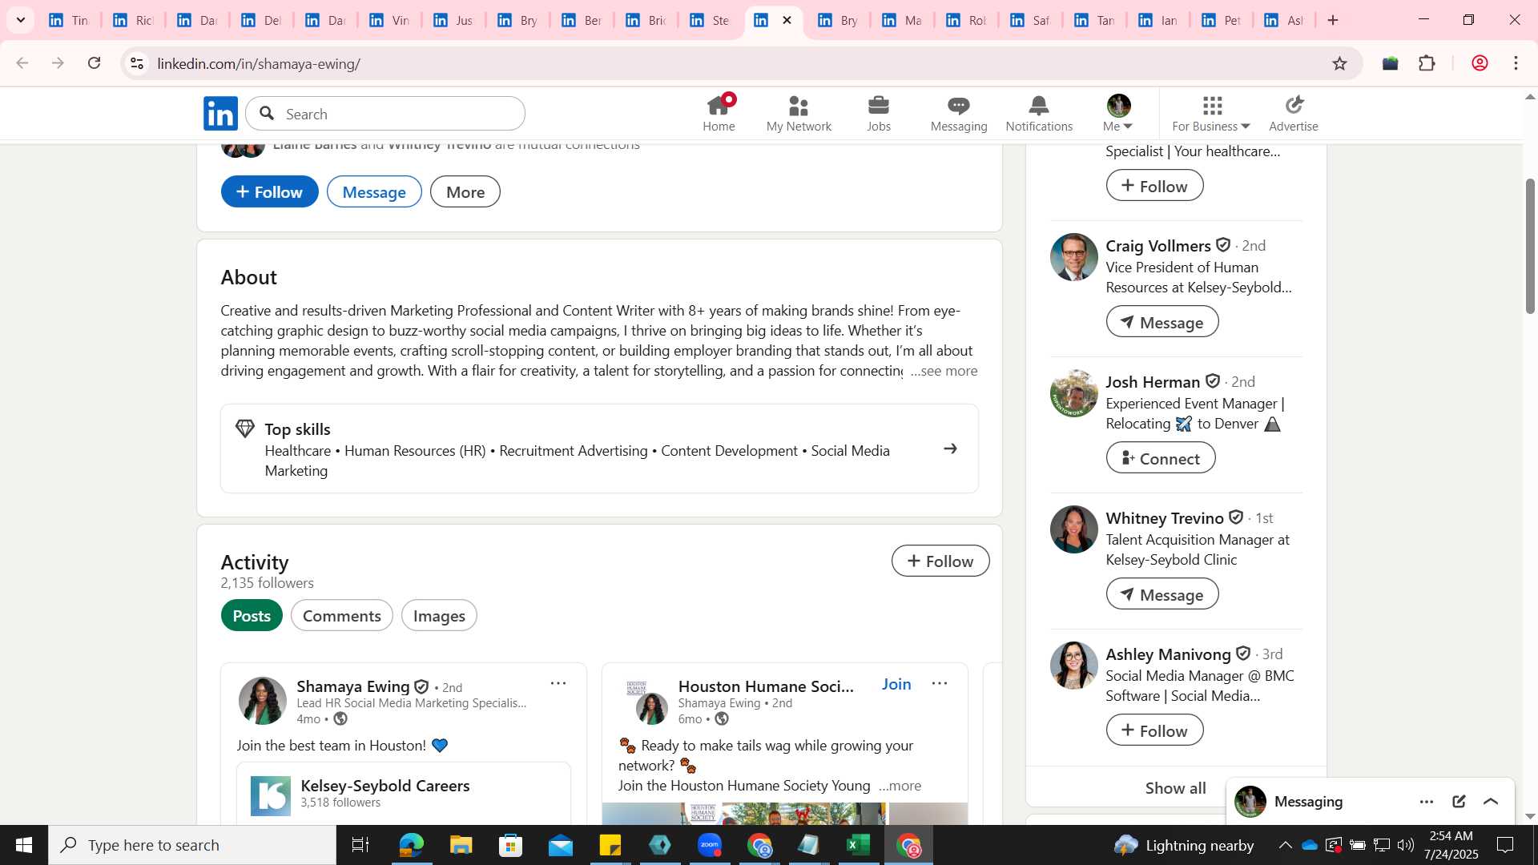The height and width of the screenshot is (865, 1538).
Task: Select Images activity filter
Action: pyautogui.click(x=439, y=616)
